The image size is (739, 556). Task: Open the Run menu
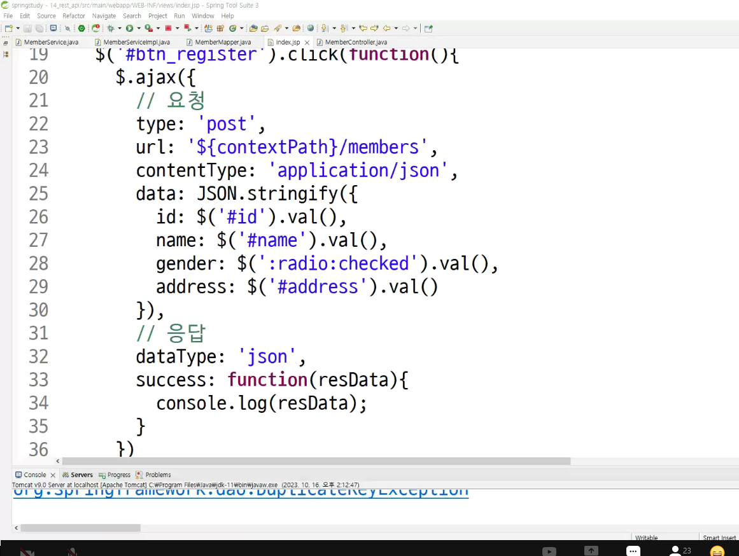pyautogui.click(x=179, y=15)
